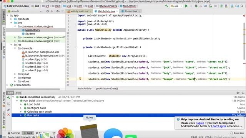Select the MainActivity.java editor tab

[x=106, y=11]
